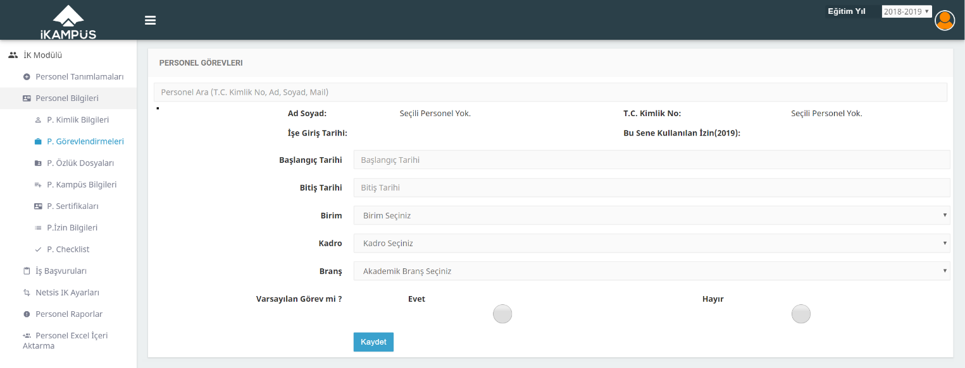This screenshot has width=965, height=368.
Task: Click the Personel Raporlar info icon
Action: (x=27, y=314)
